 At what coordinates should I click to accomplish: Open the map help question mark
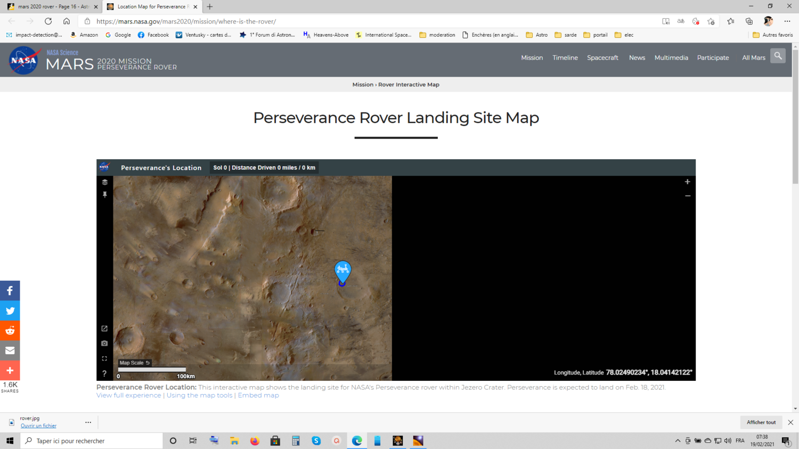(104, 373)
